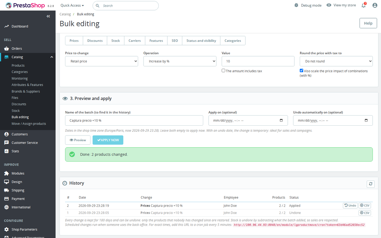Click the APPLY NOW button
The width and height of the screenshot is (381, 238).
click(x=108, y=140)
